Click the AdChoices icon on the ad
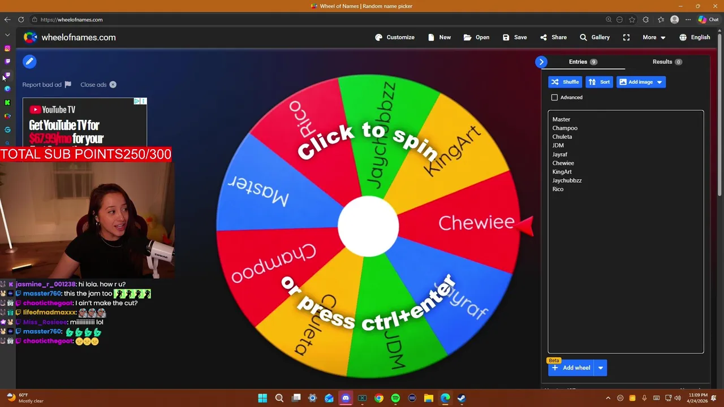The image size is (724, 407). tap(137, 101)
